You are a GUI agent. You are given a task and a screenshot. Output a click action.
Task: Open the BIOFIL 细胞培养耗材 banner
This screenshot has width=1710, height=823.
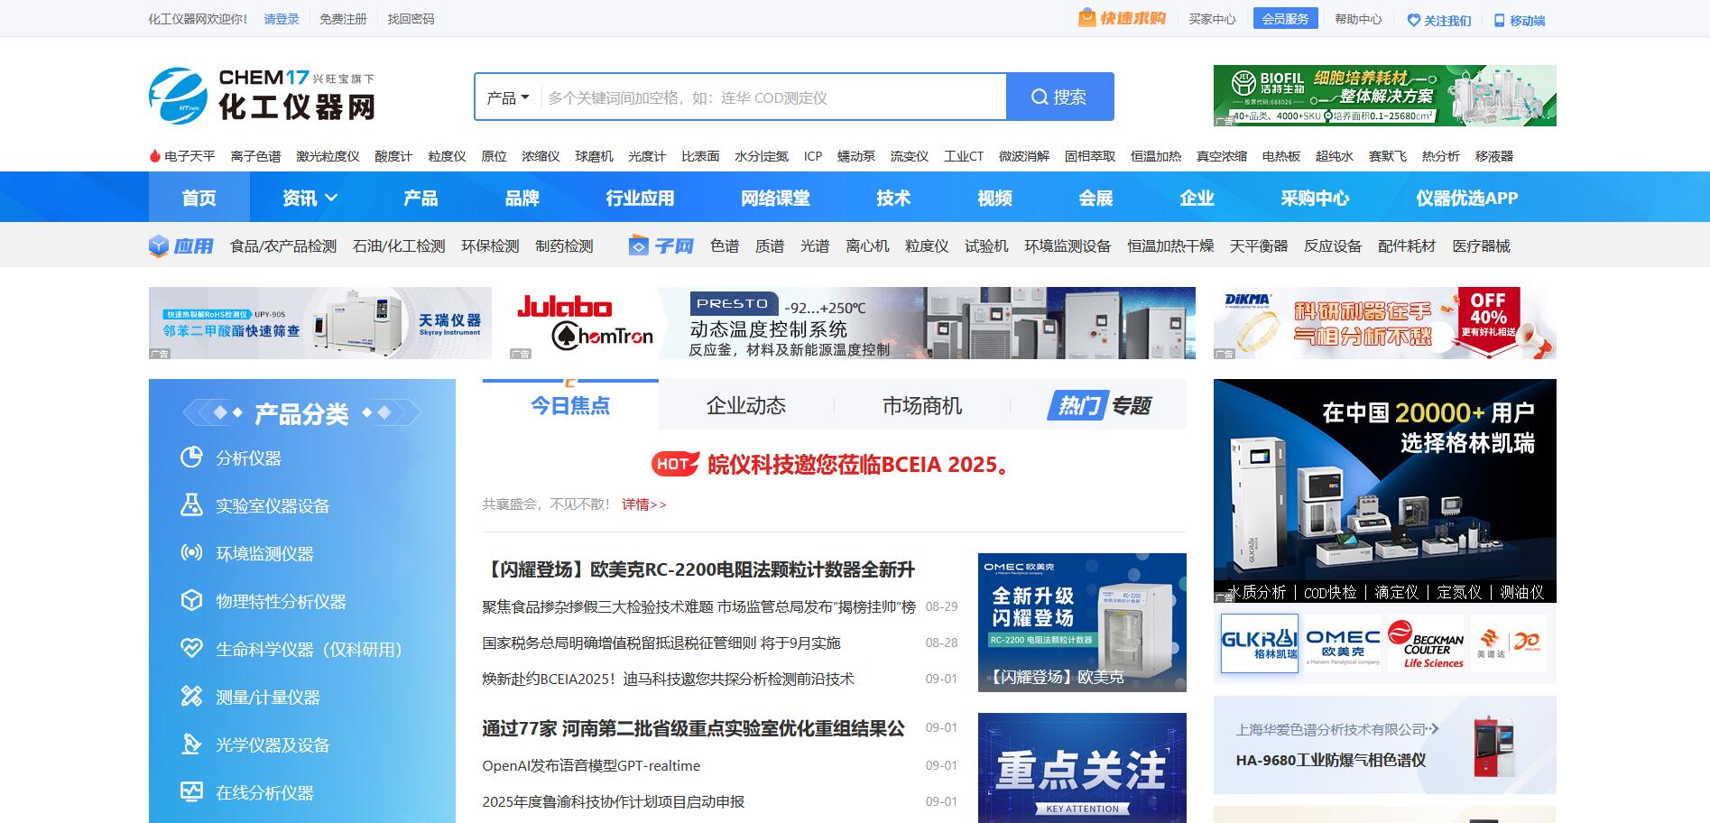(x=1385, y=96)
